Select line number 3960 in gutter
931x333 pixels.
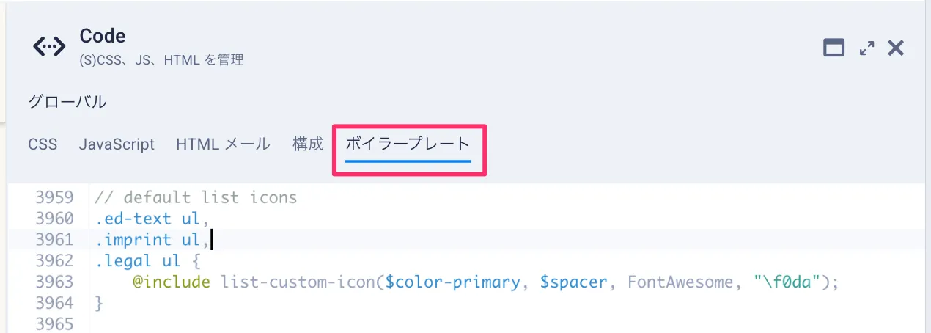tap(54, 219)
